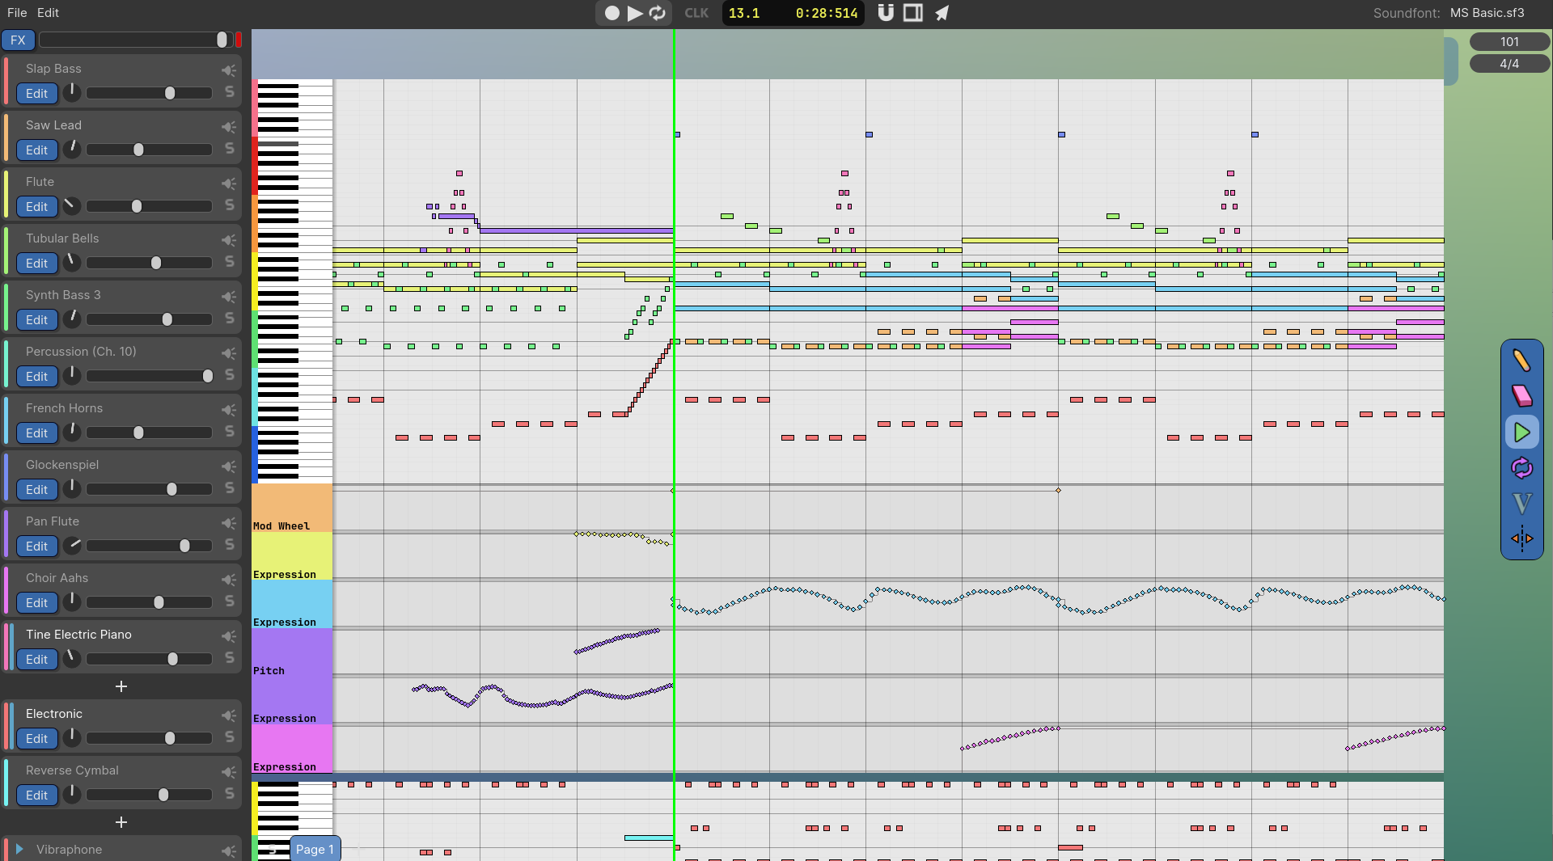Screen dimensions: 1553x861
Task: Click the split/mirror tool with orange arrows
Action: pos(1521,538)
